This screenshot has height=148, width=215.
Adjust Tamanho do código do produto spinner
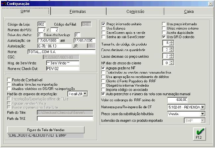pyautogui.click(x=171, y=43)
